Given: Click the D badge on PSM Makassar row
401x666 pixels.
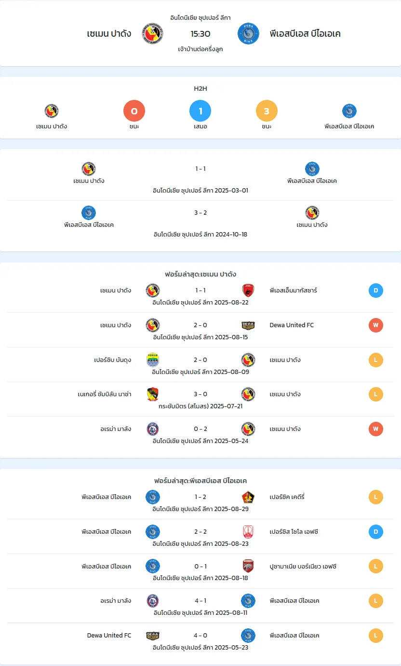Looking at the screenshot, I should click(x=375, y=291).
